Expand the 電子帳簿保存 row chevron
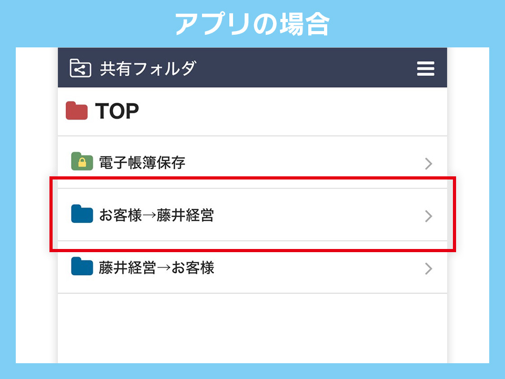 (429, 164)
